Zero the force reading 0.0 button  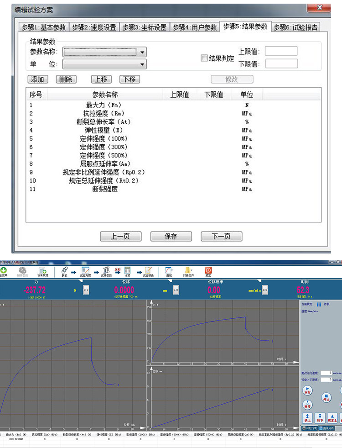[x=86, y=290]
